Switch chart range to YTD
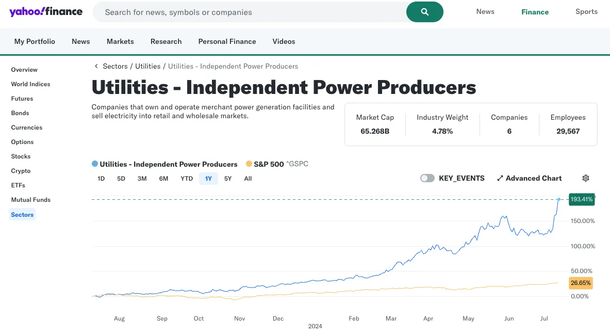The height and width of the screenshot is (335, 610). pos(187,179)
